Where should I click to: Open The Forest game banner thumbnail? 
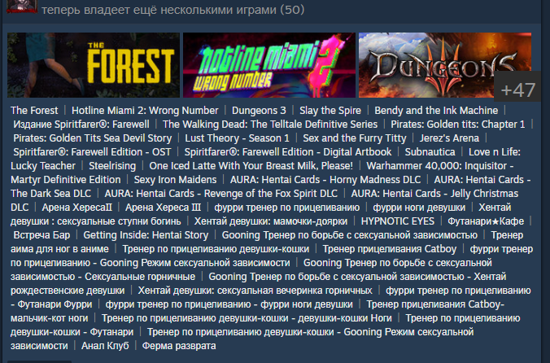pos(94,65)
